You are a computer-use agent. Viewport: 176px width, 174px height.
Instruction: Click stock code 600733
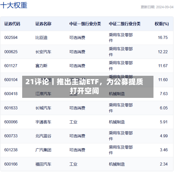pos(11,136)
